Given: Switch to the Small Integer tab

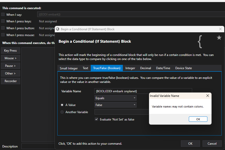Looking at the screenshot, I should [x=69, y=68].
